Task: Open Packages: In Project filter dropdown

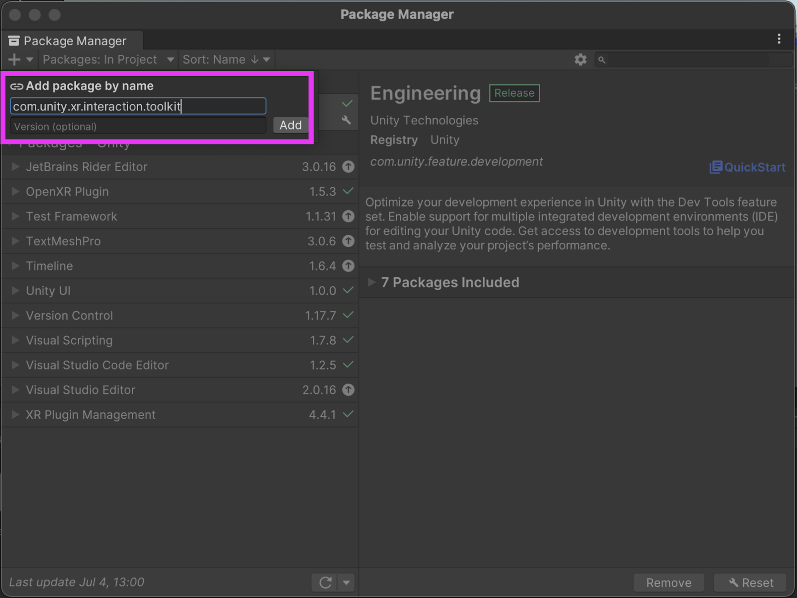Action: 109,60
